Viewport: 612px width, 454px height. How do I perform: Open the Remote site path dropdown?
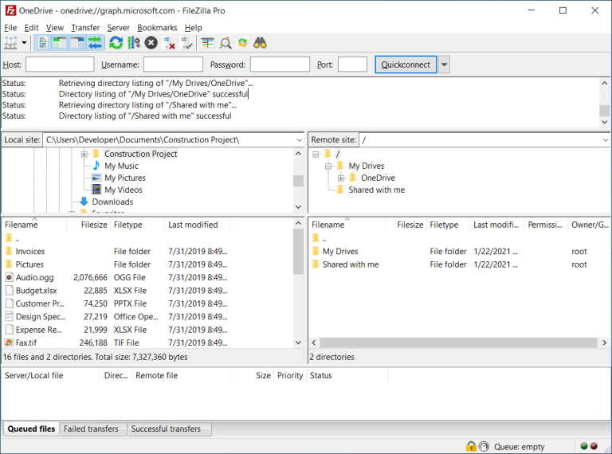[606, 140]
